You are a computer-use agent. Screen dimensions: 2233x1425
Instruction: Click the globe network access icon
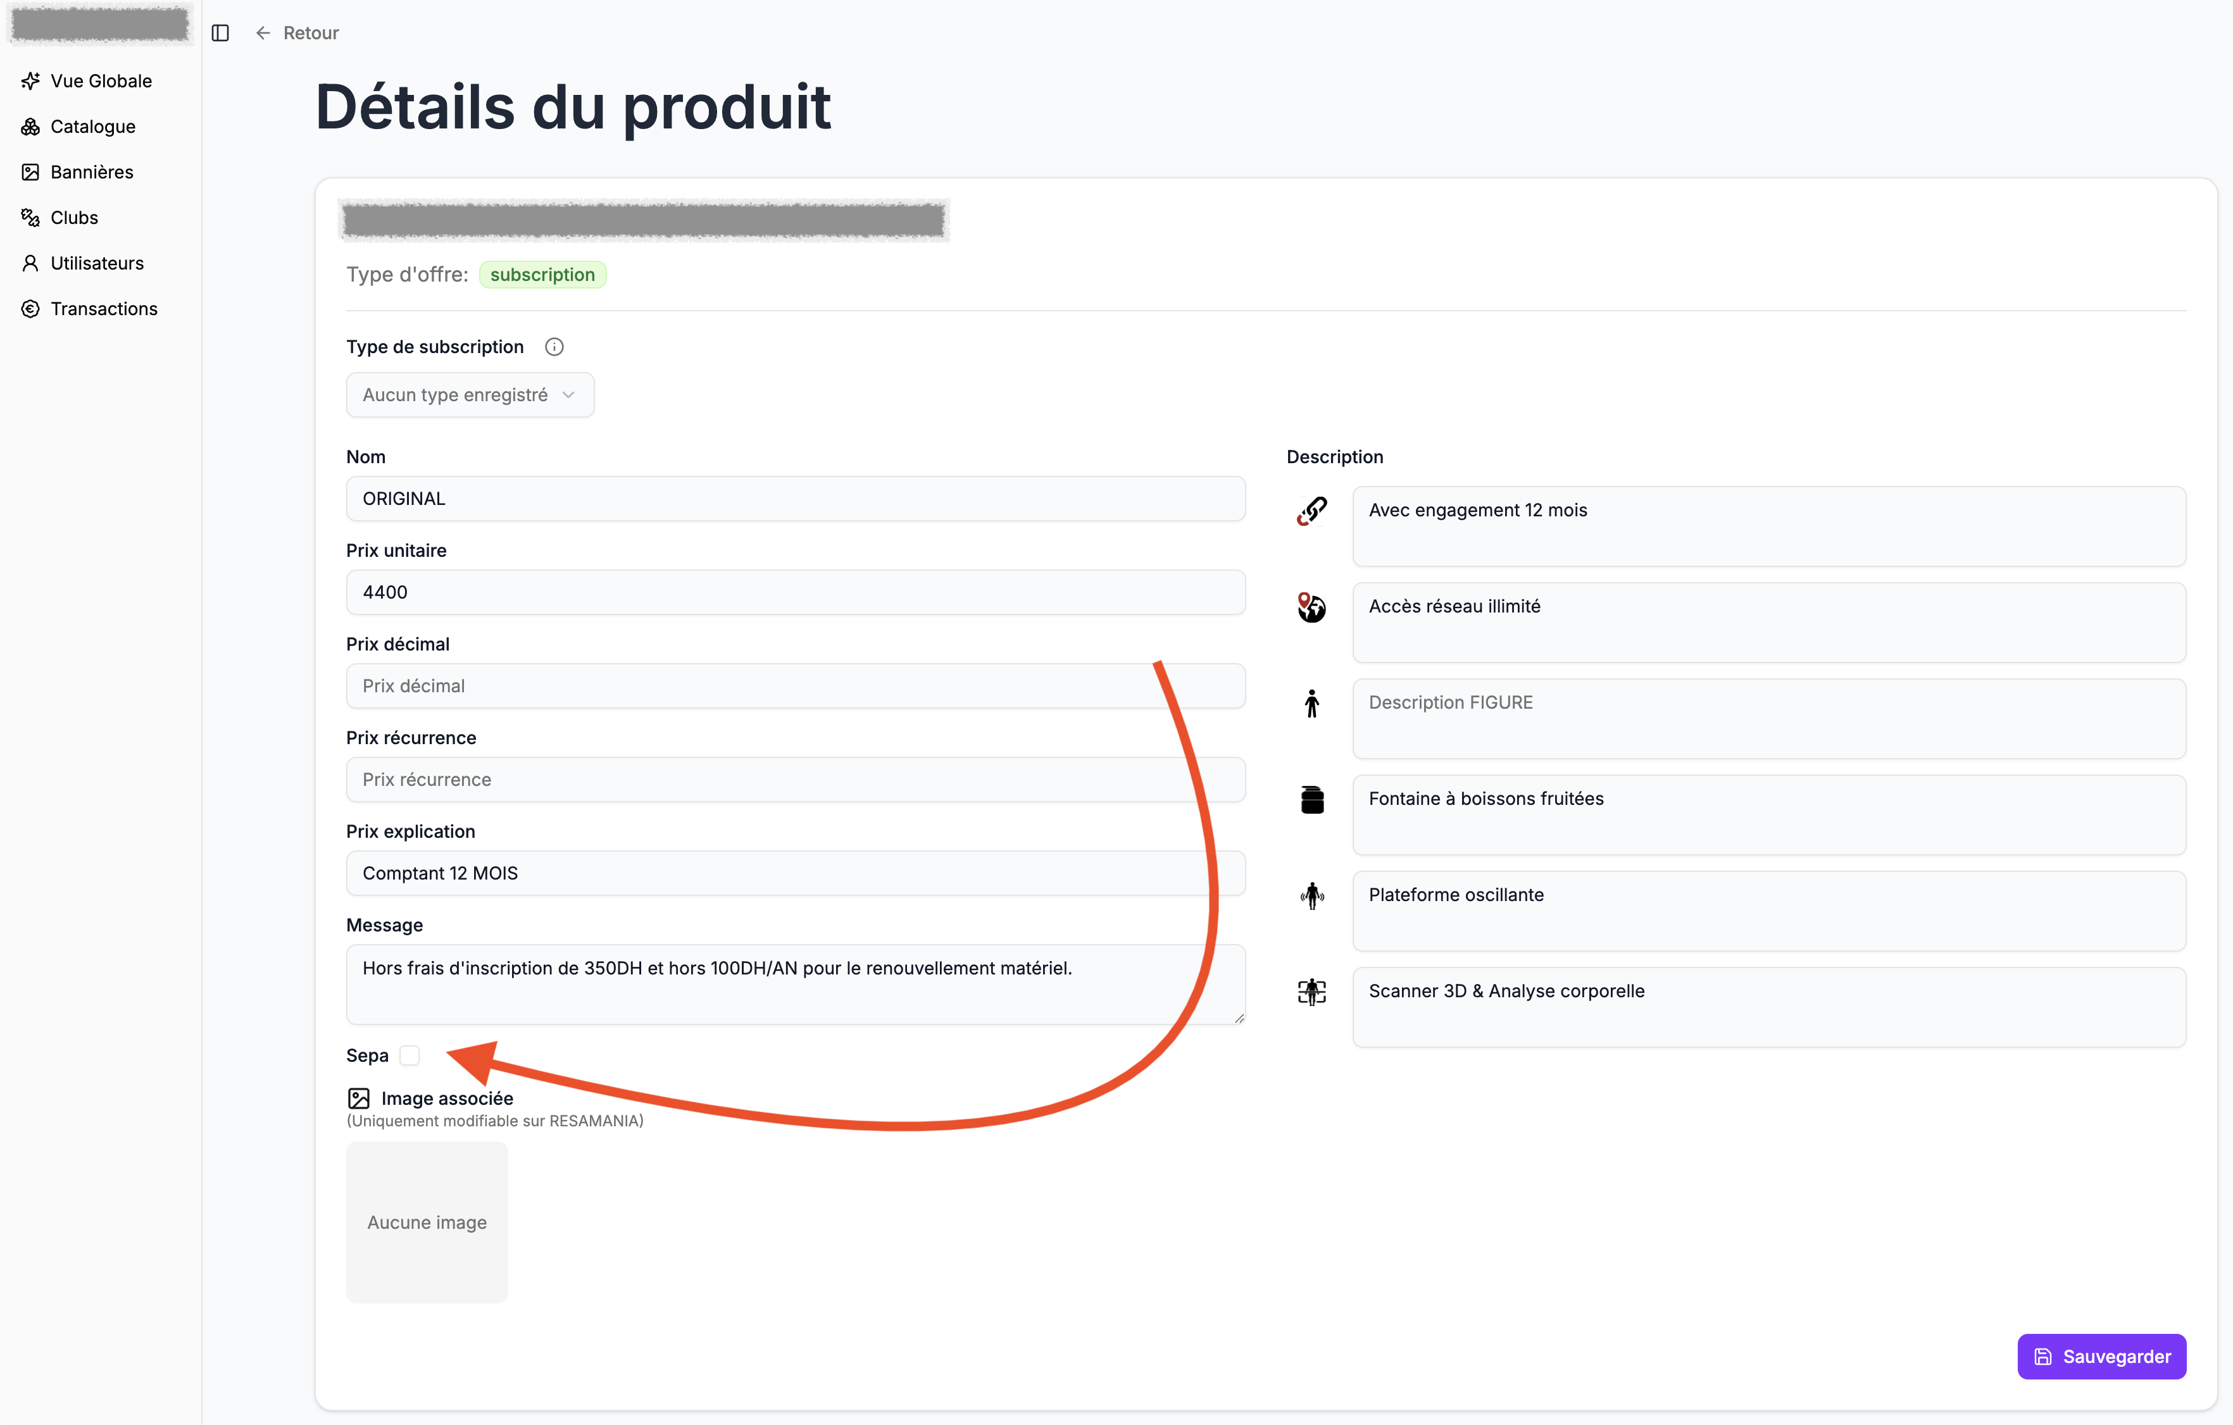coord(1311,607)
